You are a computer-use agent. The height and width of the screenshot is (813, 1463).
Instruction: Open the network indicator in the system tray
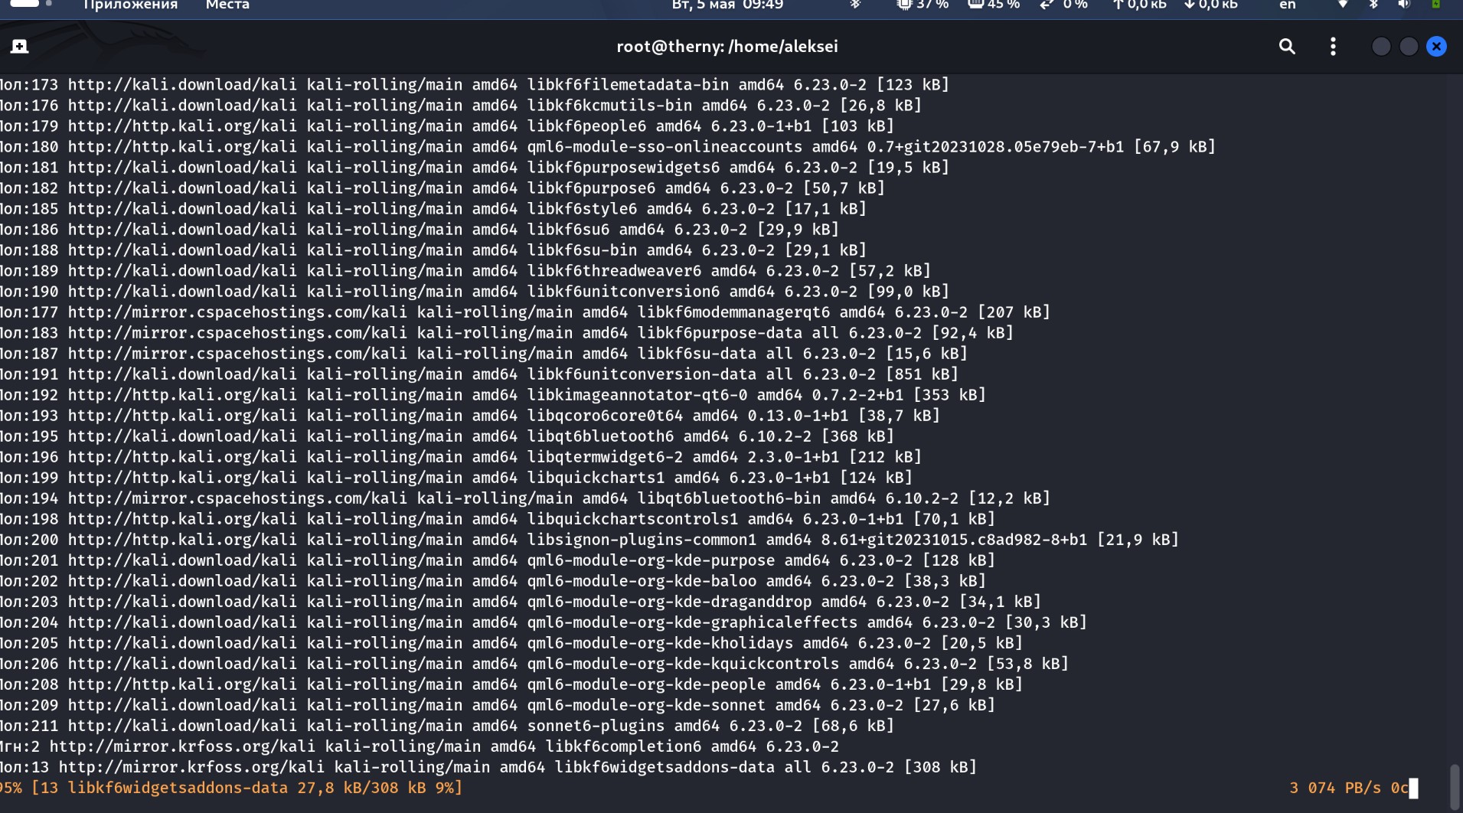click(1342, 5)
